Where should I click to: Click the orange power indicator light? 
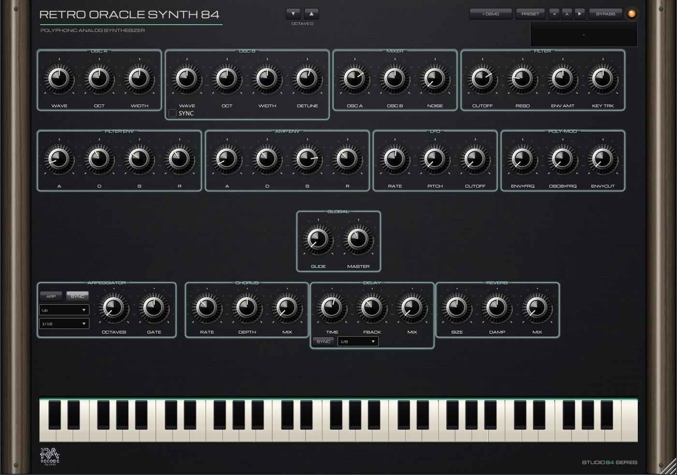point(632,14)
